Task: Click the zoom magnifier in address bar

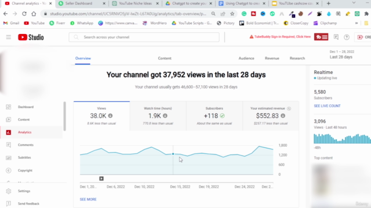Action: click(x=213, y=14)
